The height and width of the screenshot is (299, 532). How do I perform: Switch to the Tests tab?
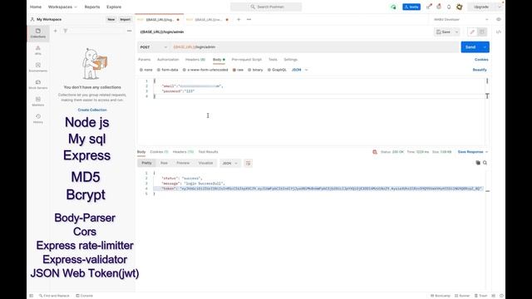tap(273, 60)
